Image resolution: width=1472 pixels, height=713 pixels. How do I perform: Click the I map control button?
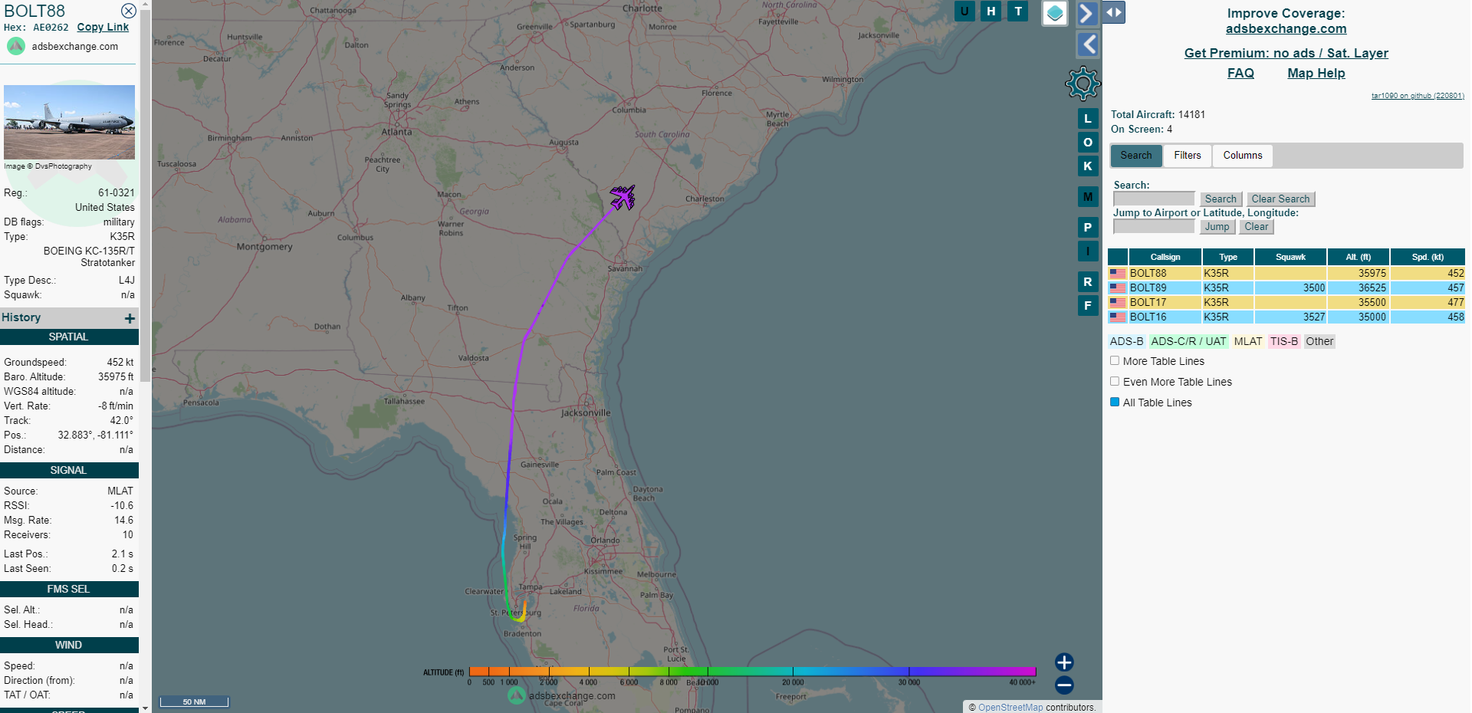click(x=1088, y=251)
